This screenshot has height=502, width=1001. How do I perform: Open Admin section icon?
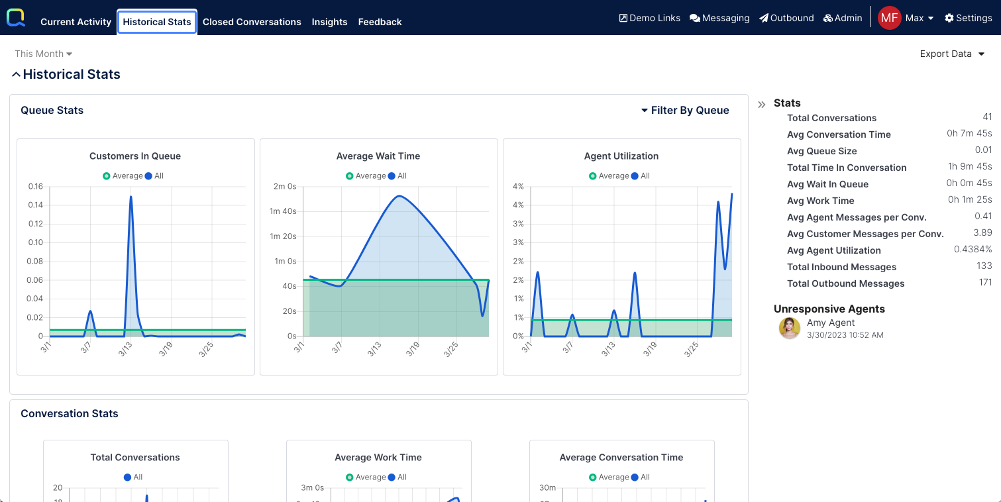coord(828,18)
